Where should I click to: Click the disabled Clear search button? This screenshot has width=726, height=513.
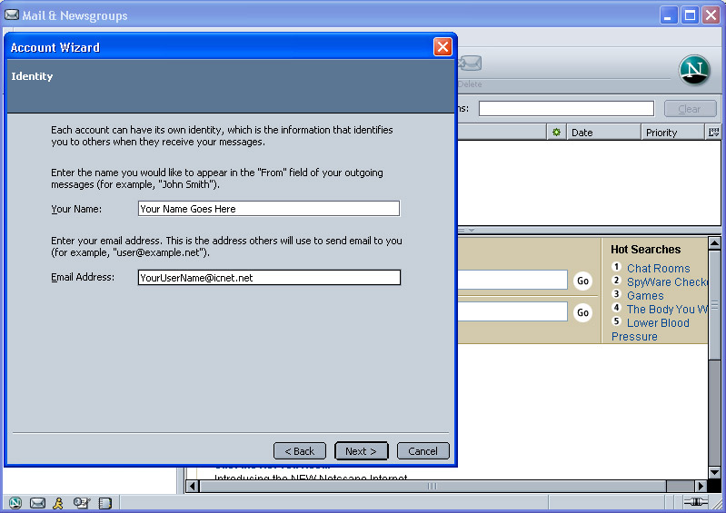[690, 109]
